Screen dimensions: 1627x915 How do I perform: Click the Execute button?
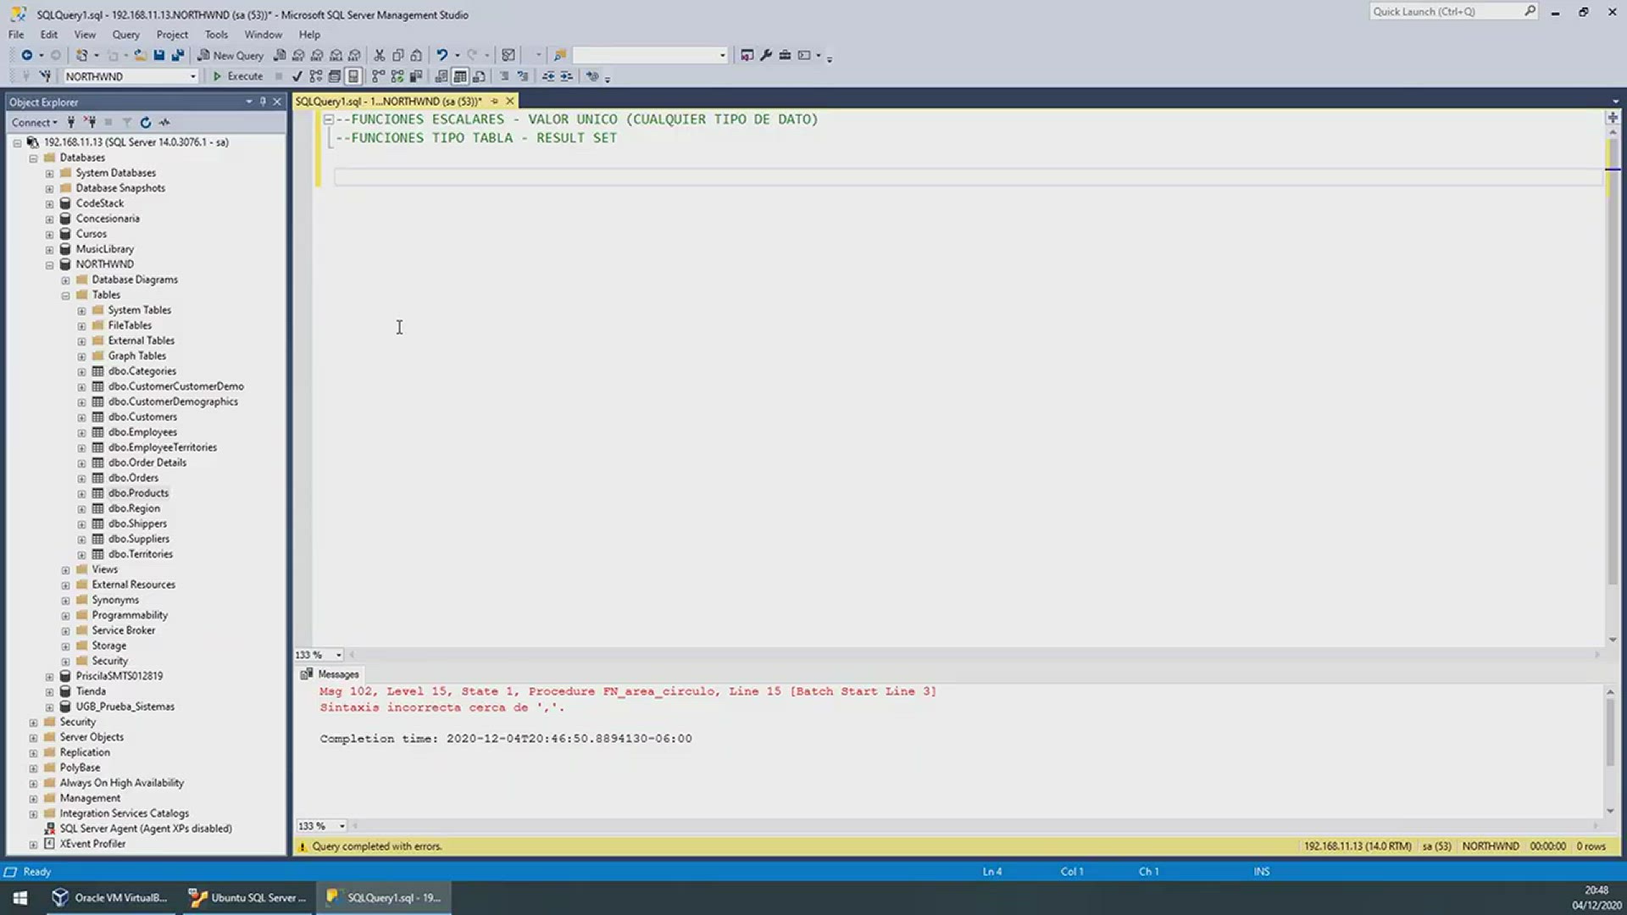click(x=238, y=76)
